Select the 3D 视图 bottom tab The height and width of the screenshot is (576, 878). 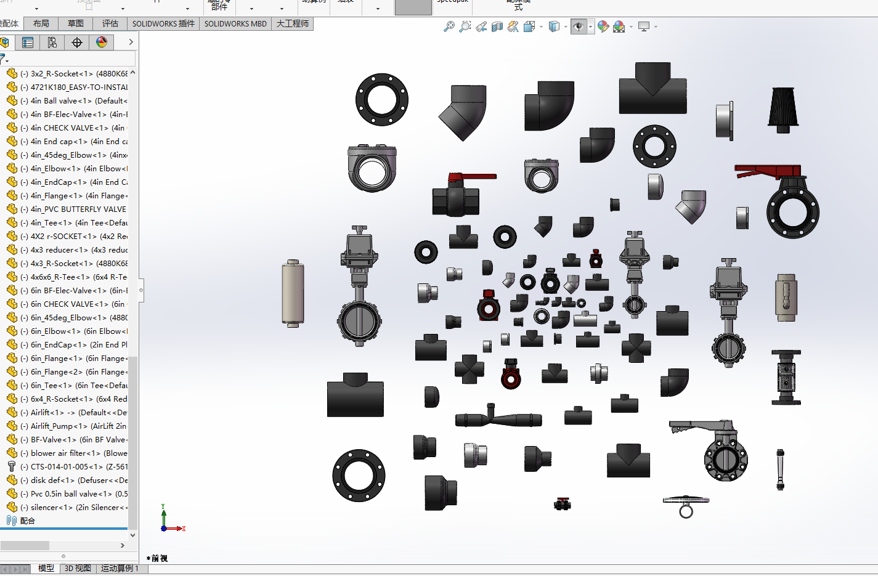coord(78,569)
